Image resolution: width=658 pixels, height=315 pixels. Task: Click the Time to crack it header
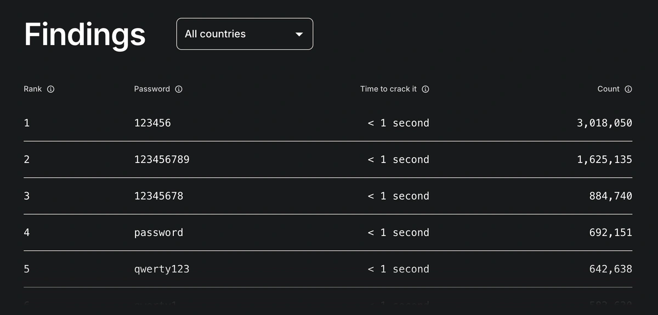[x=388, y=89]
